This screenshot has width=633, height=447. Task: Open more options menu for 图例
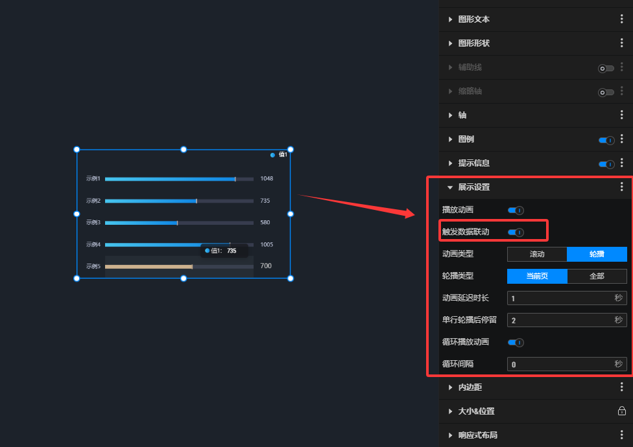point(621,139)
